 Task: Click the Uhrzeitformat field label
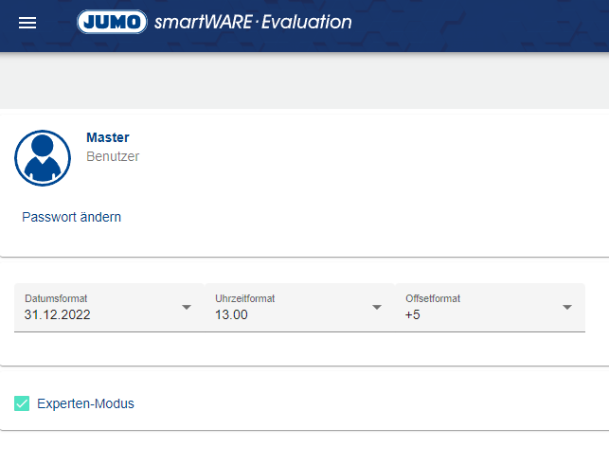pyautogui.click(x=245, y=298)
